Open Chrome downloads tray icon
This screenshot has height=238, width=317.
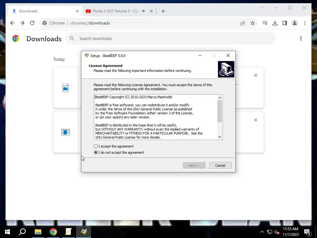(275, 23)
